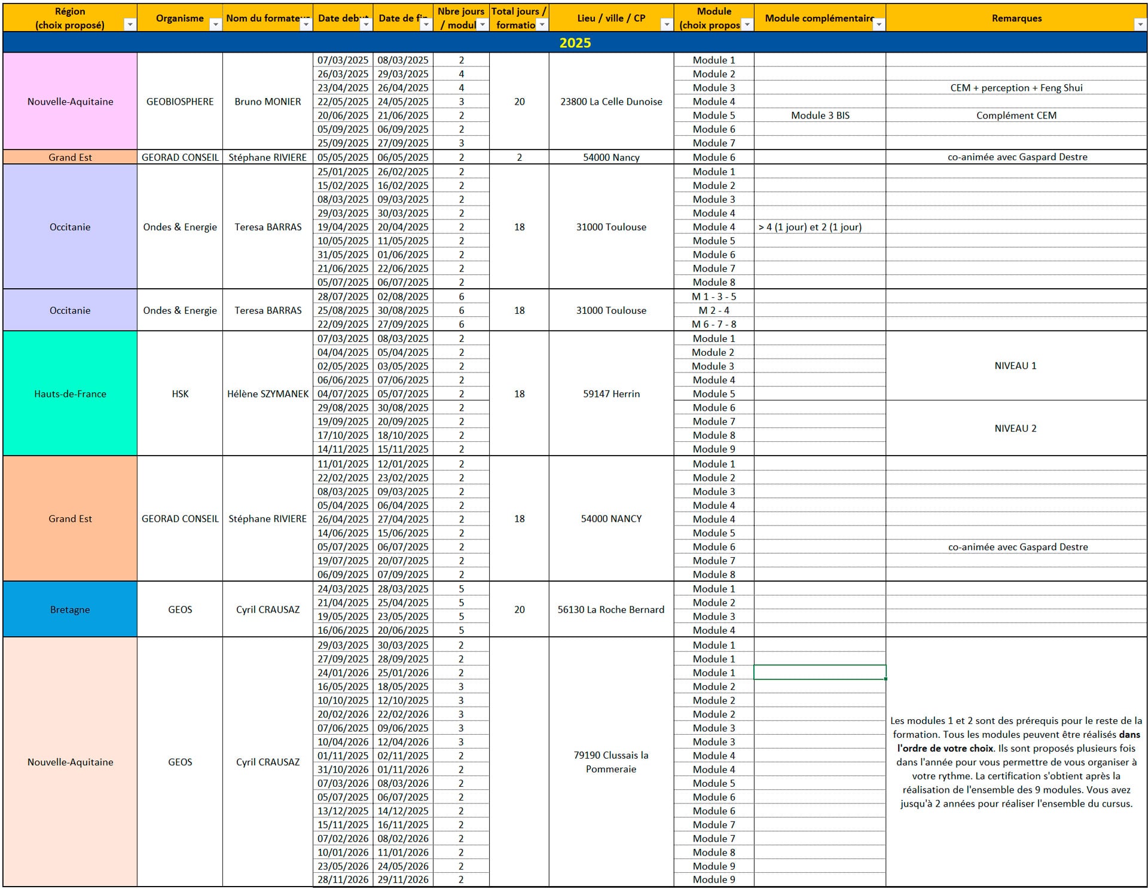
Task: Select the Organisme column header
Action: point(180,18)
